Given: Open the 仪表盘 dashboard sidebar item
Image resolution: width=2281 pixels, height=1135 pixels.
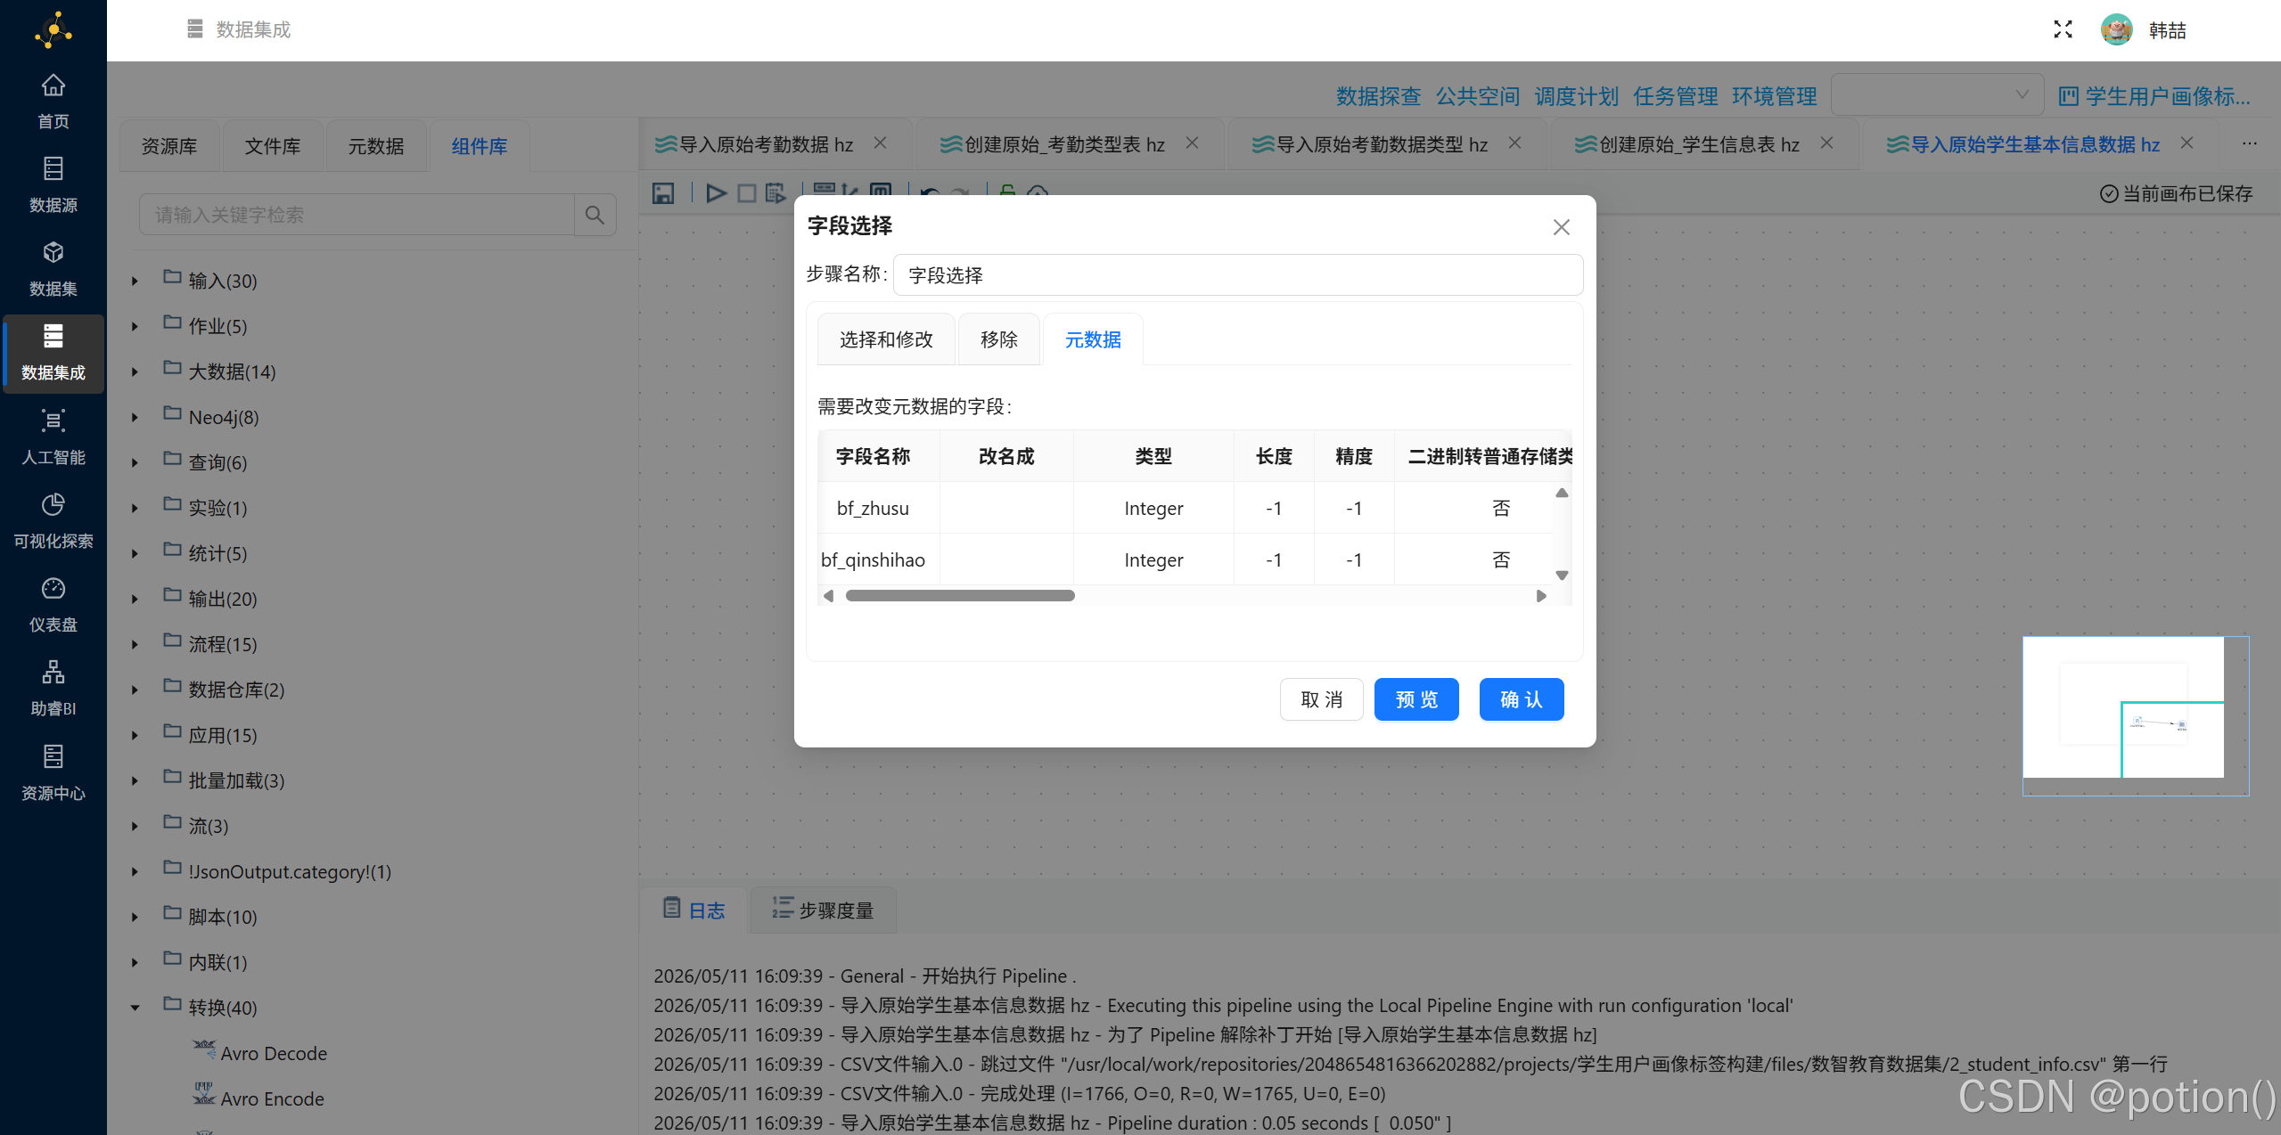Looking at the screenshot, I should [x=53, y=604].
